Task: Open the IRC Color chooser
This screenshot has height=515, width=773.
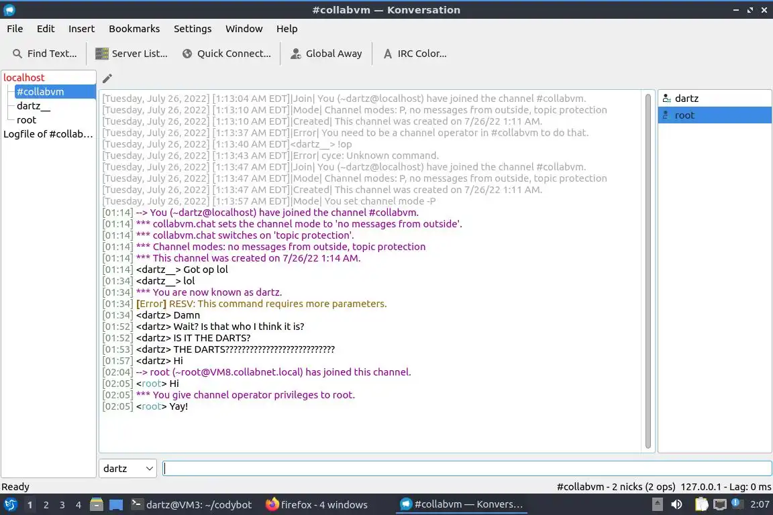Action: coord(415,54)
